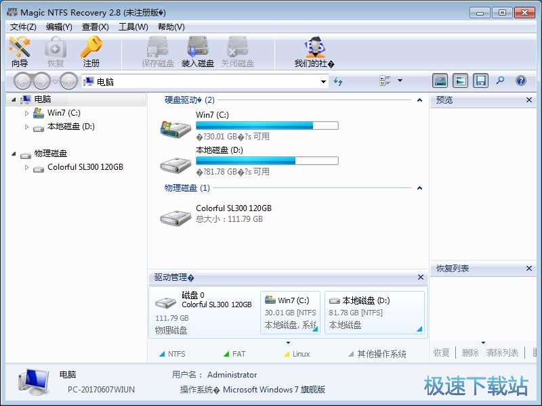Select Win7 (C:) partition block in drive manager

point(290,313)
